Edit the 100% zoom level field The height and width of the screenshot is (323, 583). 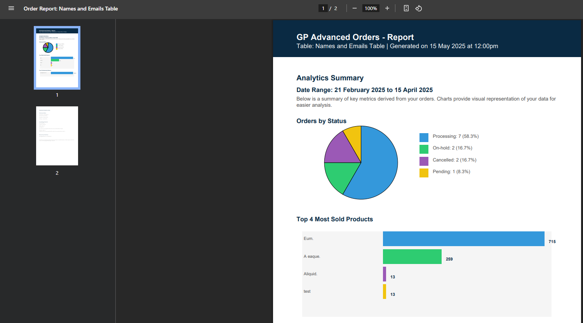click(x=371, y=8)
